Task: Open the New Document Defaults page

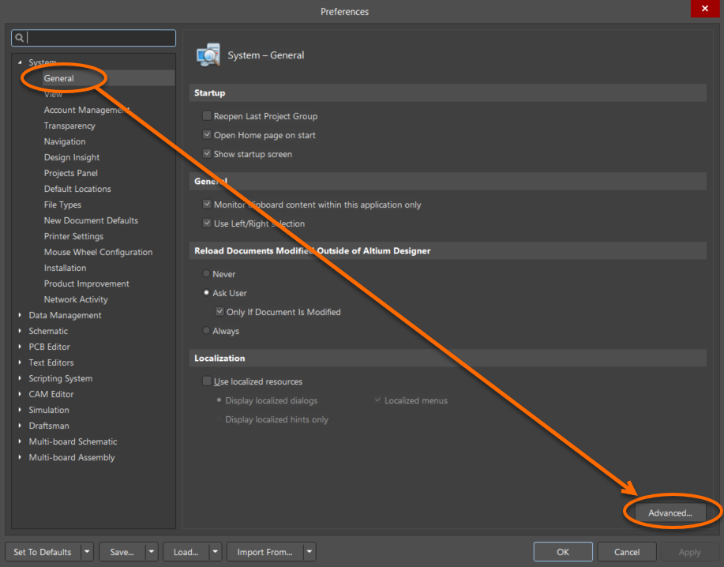Action: point(91,220)
